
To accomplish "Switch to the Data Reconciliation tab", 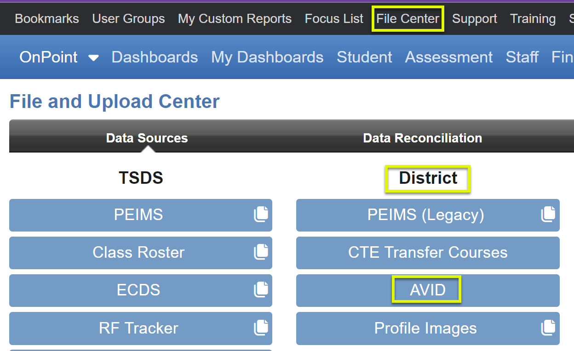I will (x=422, y=137).
